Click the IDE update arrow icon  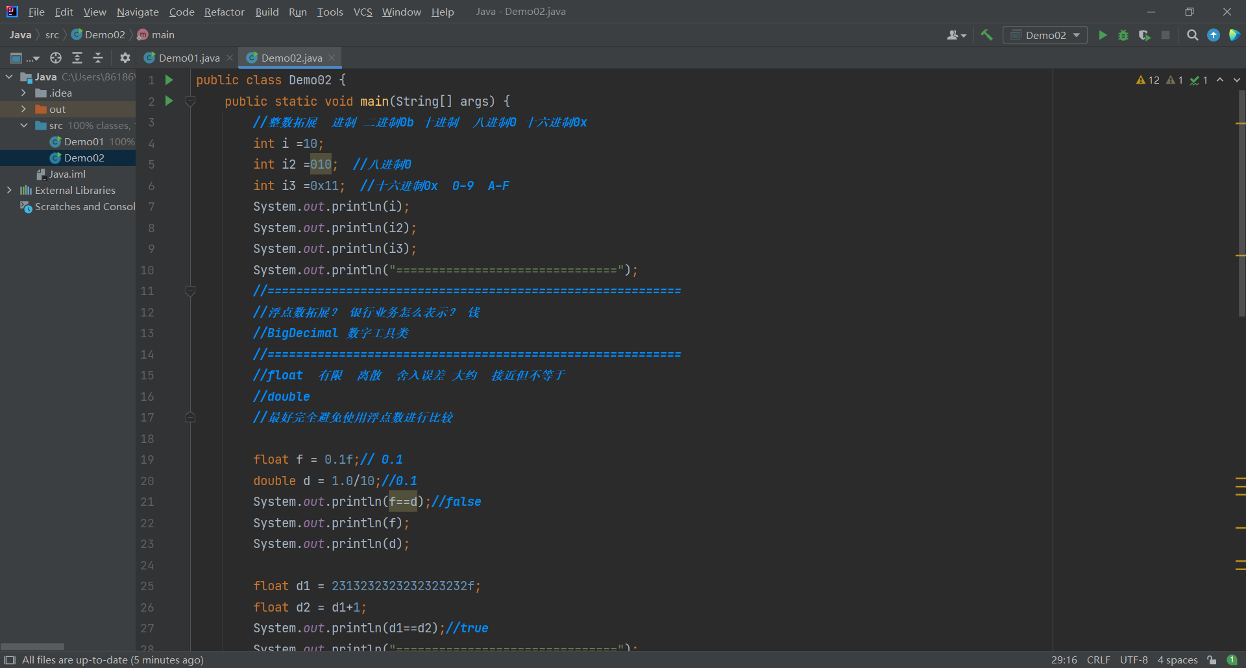tap(1214, 35)
